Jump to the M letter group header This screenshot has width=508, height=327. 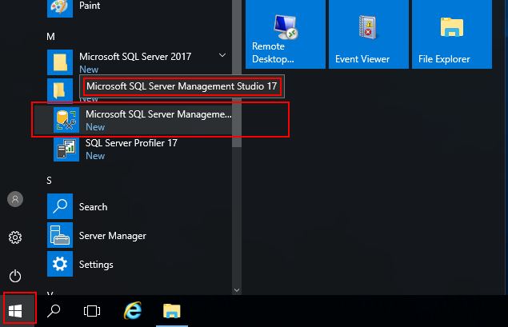pos(50,37)
